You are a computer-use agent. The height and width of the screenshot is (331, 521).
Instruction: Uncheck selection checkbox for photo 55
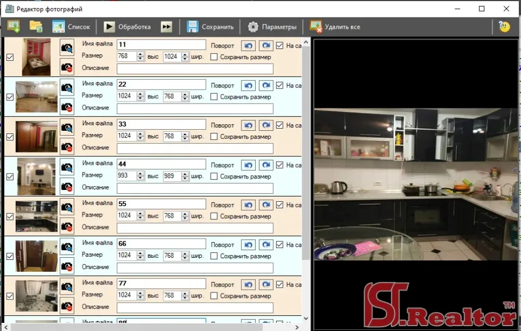pyautogui.click(x=10, y=217)
